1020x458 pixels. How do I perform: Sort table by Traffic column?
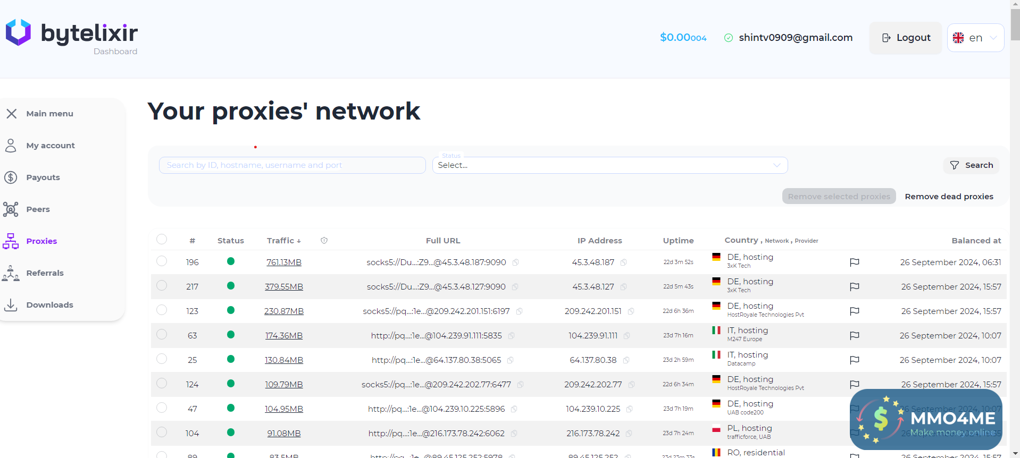283,241
